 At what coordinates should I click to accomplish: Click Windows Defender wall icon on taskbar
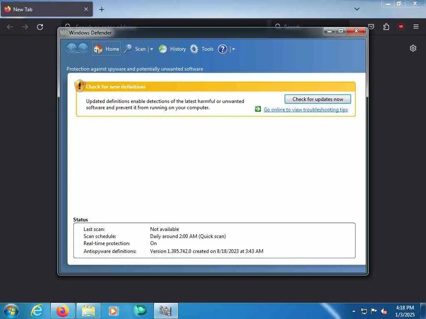(166, 311)
